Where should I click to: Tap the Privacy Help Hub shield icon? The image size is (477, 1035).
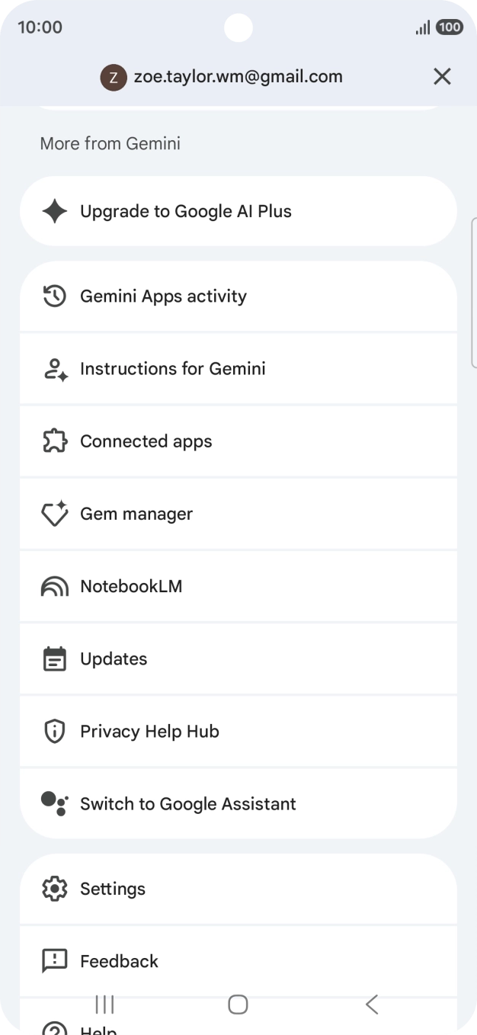click(x=55, y=732)
